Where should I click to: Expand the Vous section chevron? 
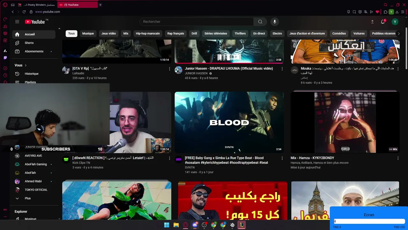coord(25,65)
